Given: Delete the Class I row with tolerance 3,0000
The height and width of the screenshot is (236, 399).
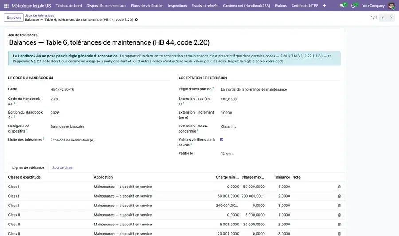Looking at the screenshot, I should 339,206.
